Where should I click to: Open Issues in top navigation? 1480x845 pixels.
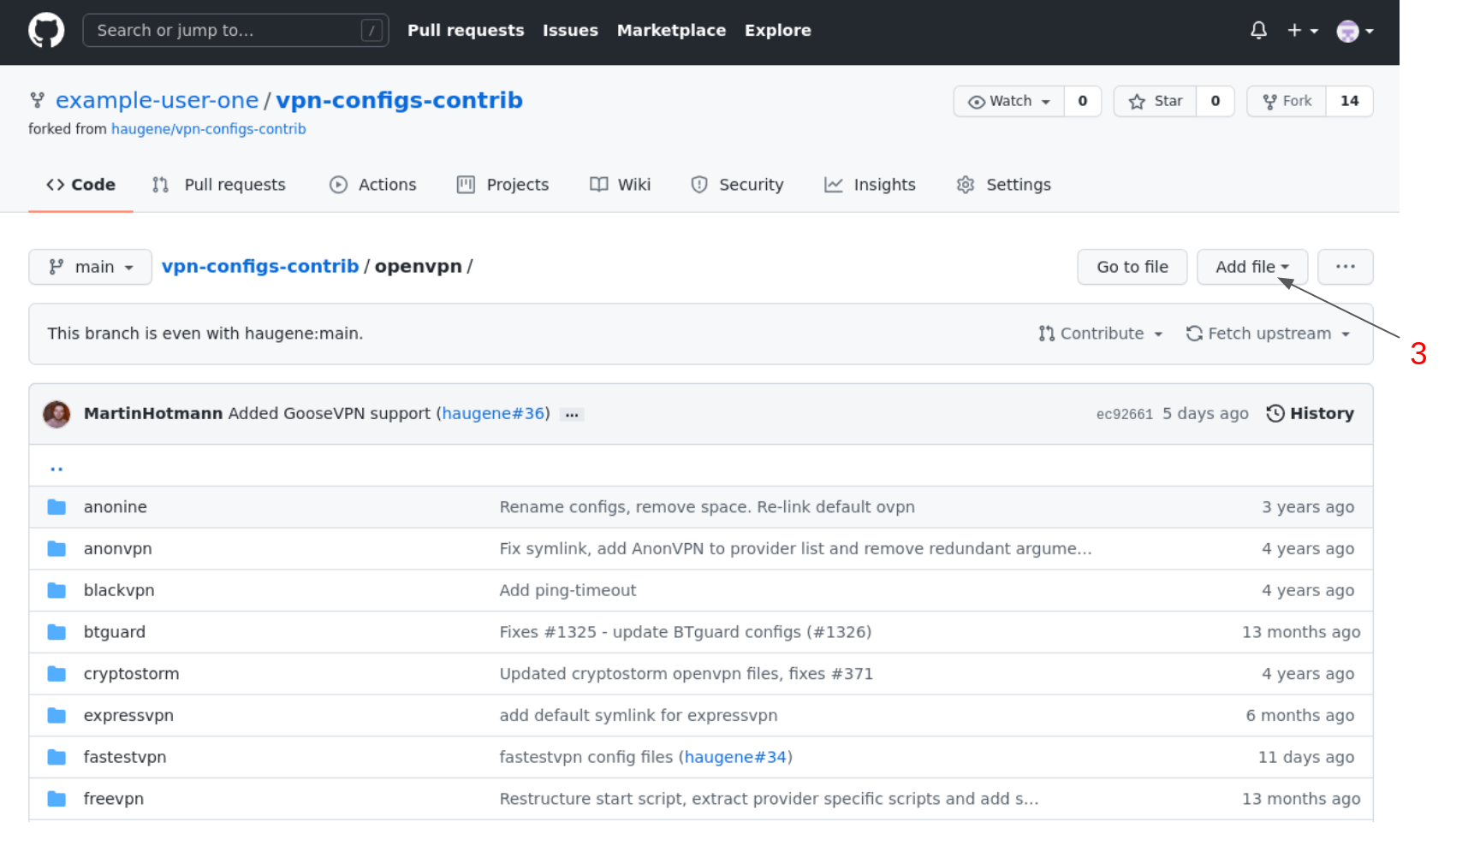(570, 31)
